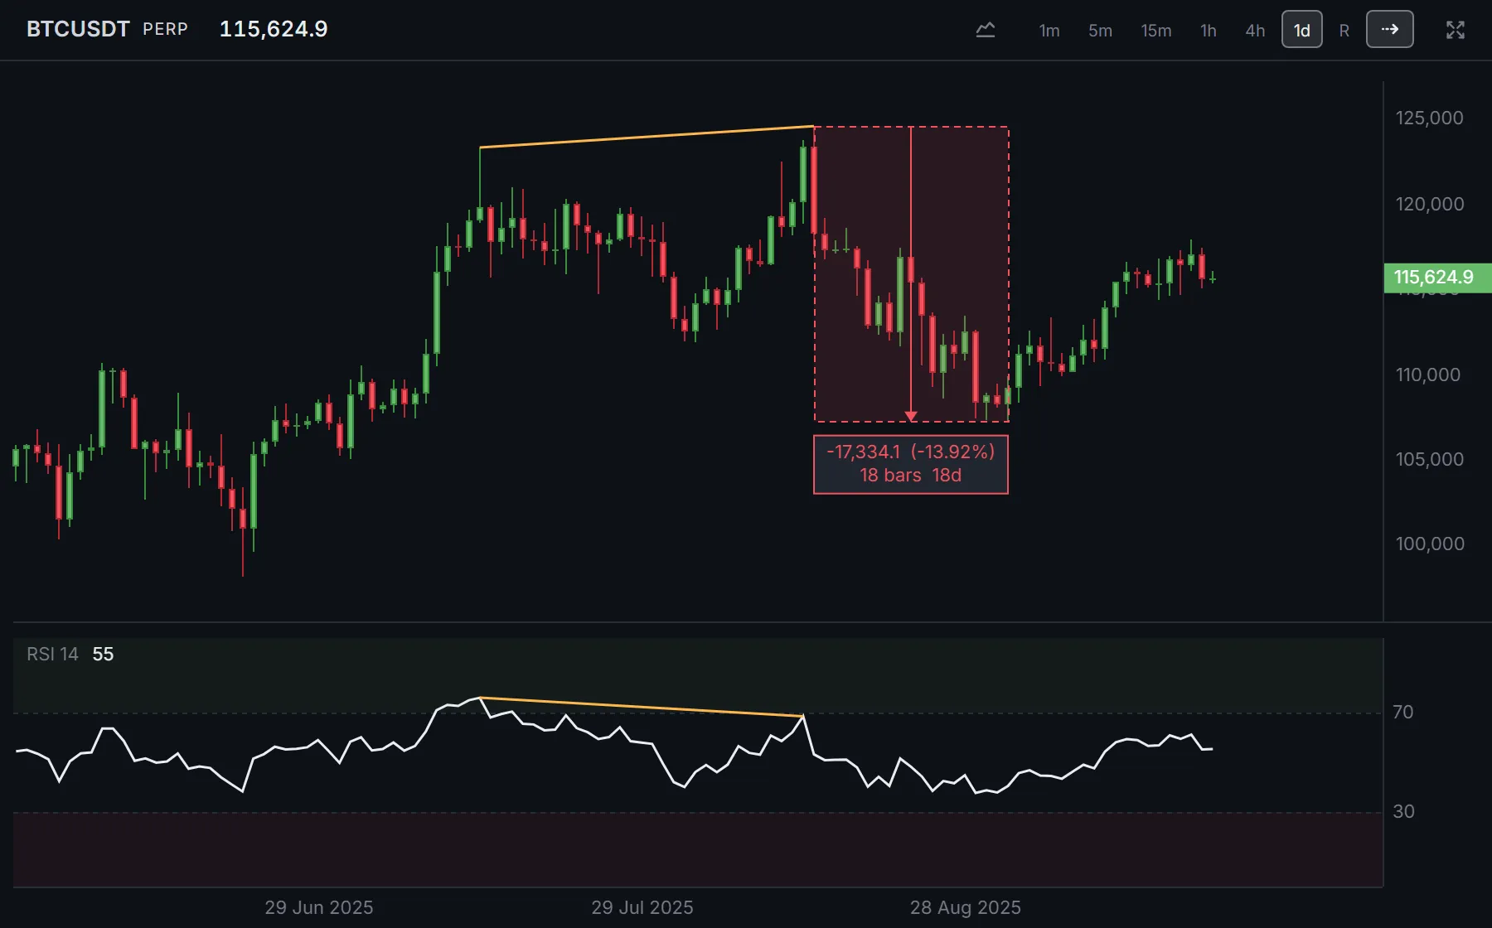This screenshot has height=928, width=1492.
Task: Click the -17,334.1 (-13.92%) measurement label
Action: pyautogui.click(x=911, y=452)
